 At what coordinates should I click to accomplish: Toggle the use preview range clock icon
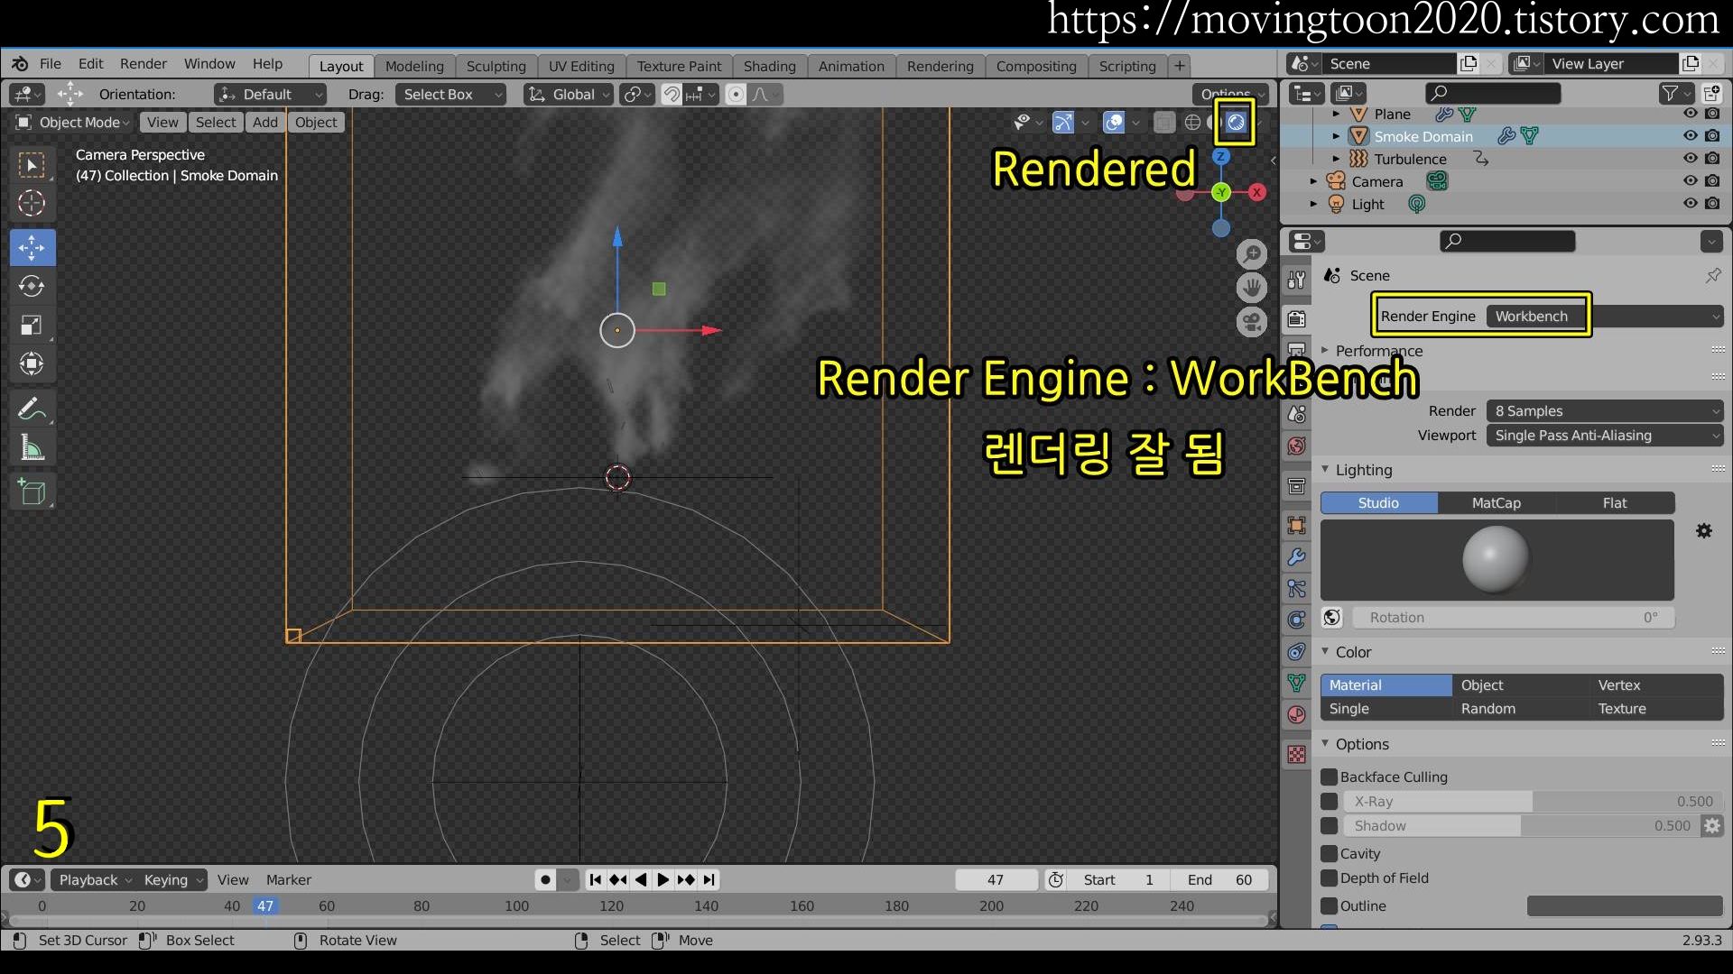[x=1056, y=879]
